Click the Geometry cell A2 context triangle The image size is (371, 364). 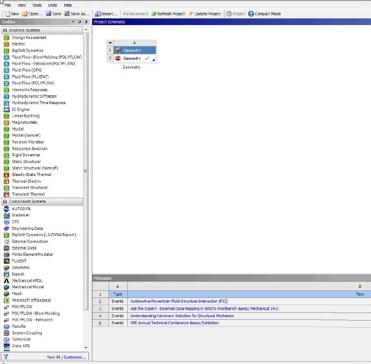click(154, 60)
